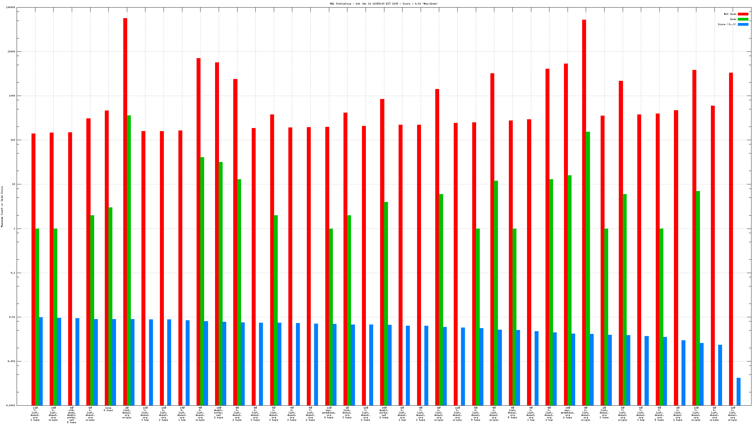The width and height of the screenshot is (756, 425).
Task: Select the 'Score (0..1)' legend label
Action: [x=727, y=24]
